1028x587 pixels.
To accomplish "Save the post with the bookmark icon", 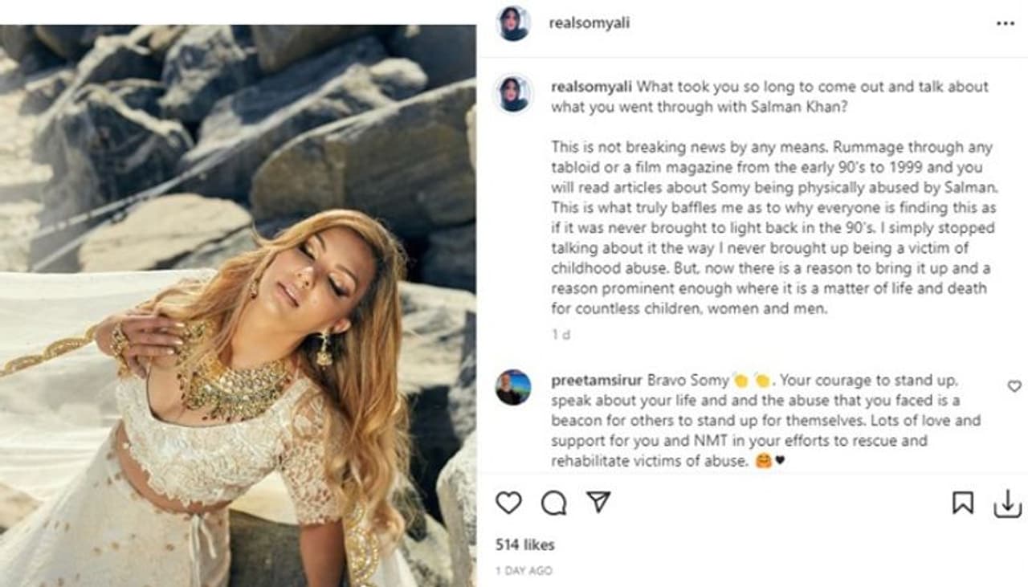I will click(962, 503).
